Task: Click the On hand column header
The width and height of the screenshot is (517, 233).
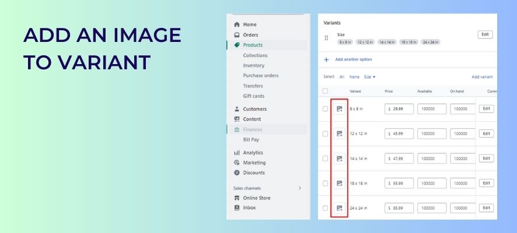Action: [457, 91]
